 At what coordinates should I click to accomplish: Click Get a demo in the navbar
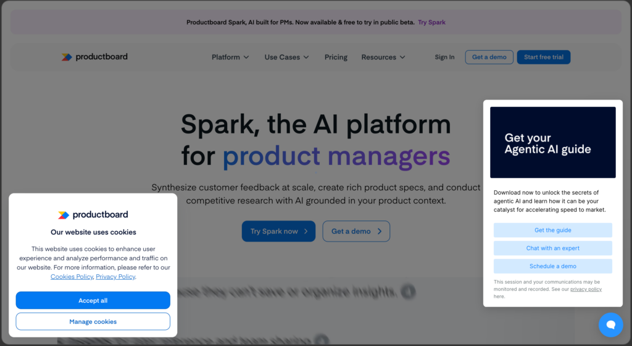[x=489, y=57]
